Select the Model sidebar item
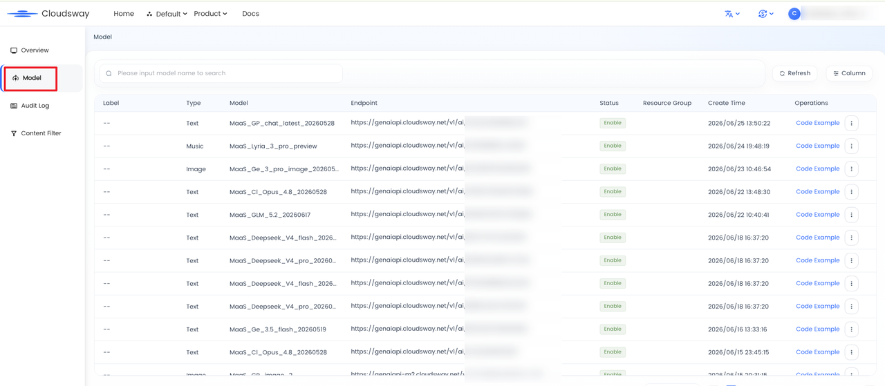Viewport: 885px width, 386px height. coord(31,78)
